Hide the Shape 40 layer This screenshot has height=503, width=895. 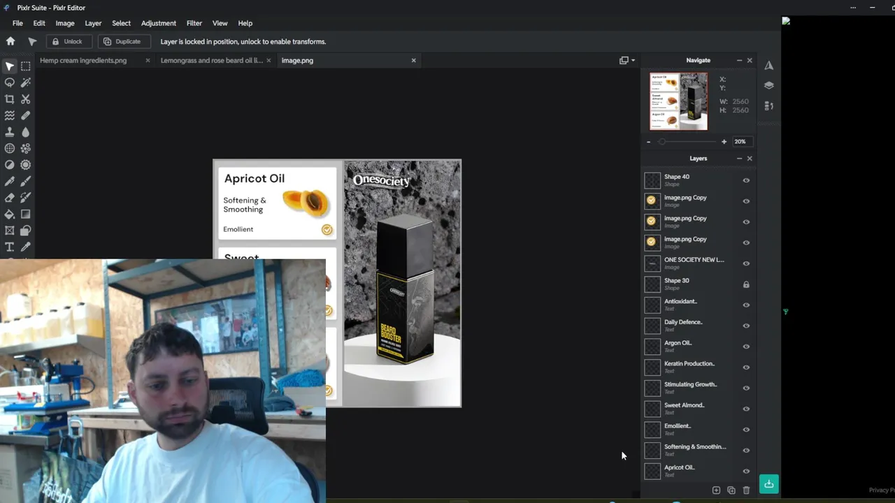[x=746, y=180]
